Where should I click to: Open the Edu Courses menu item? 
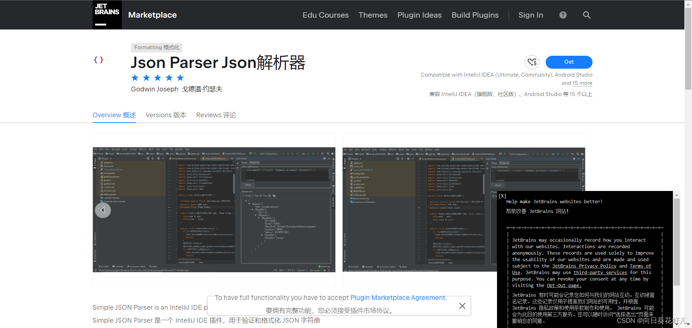coord(325,15)
